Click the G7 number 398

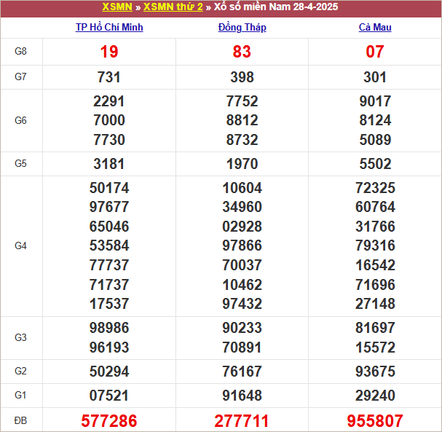242,77
